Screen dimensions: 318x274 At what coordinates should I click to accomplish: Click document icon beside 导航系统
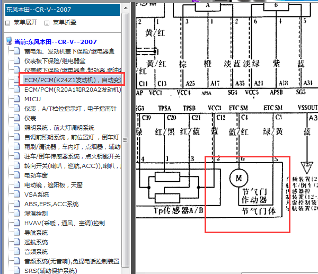pos(17,232)
